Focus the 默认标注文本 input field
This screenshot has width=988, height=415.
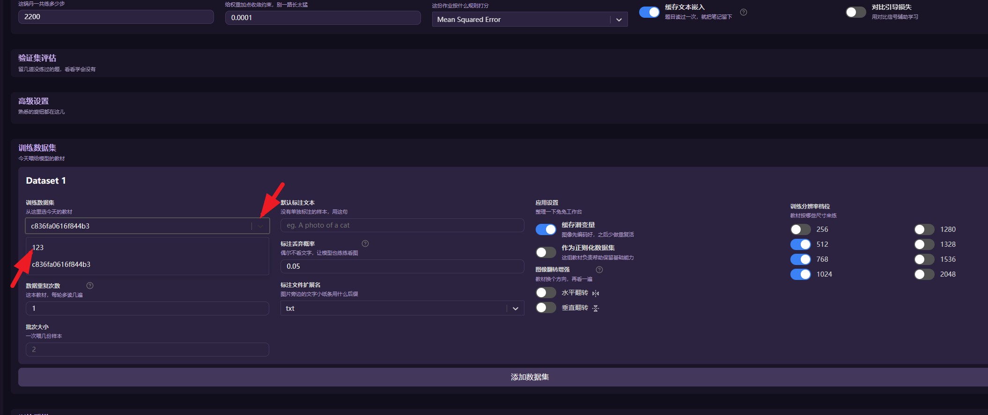click(x=402, y=225)
